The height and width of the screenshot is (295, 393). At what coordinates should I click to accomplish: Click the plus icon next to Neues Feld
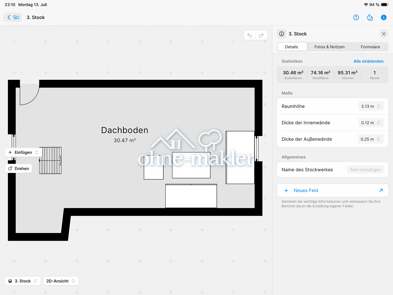click(x=286, y=190)
